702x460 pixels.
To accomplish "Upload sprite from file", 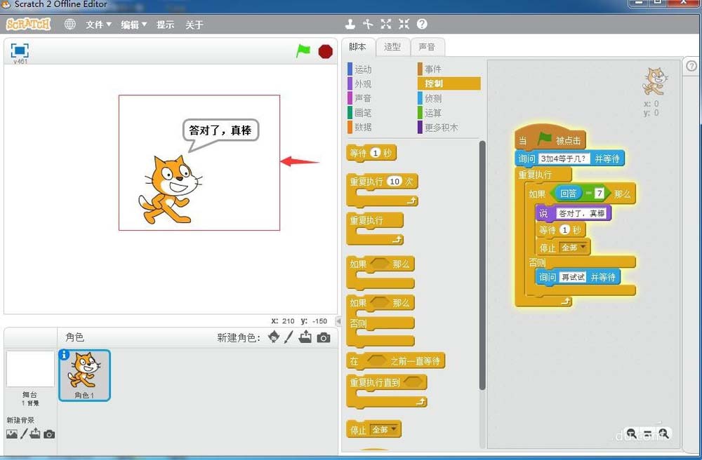I will [305, 337].
